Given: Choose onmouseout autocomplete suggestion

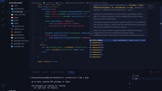Looking at the screenshot, I should pos(118,52).
